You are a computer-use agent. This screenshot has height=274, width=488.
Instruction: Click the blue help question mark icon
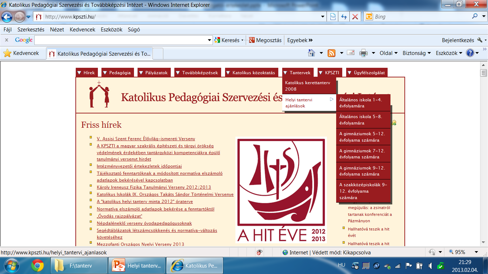pyautogui.click(x=470, y=53)
